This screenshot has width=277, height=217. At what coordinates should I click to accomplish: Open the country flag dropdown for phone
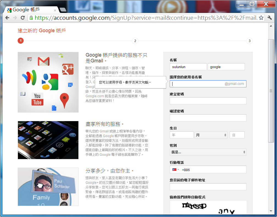coord(175,170)
